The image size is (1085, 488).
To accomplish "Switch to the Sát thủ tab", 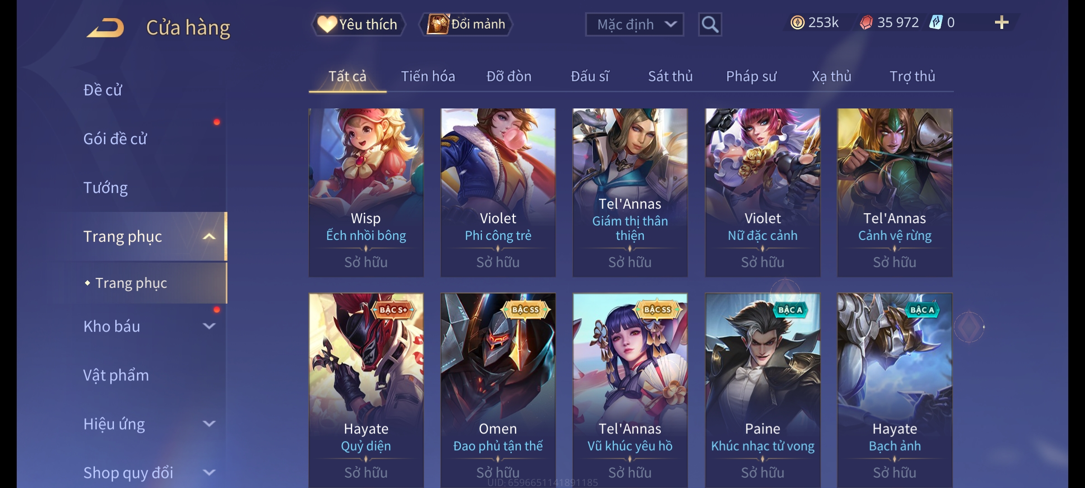I will coord(670,76).
